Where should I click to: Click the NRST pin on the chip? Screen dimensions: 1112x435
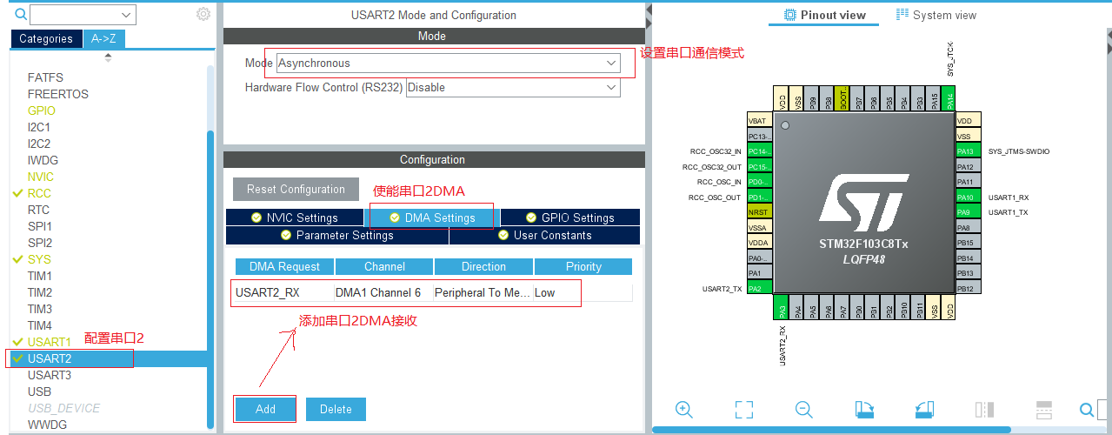tap(759, 212)
